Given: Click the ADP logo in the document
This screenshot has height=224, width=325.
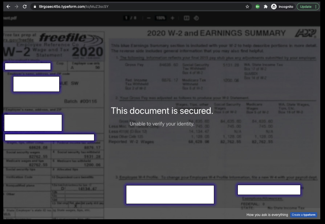Looking at the screenshot, I should pos(306,33).
